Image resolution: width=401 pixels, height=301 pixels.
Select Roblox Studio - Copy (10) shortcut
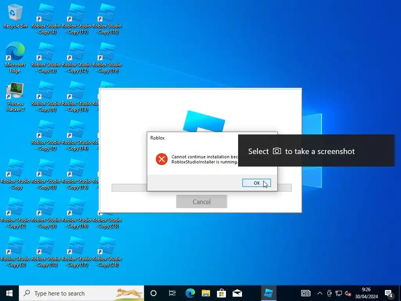click(46, 252)
